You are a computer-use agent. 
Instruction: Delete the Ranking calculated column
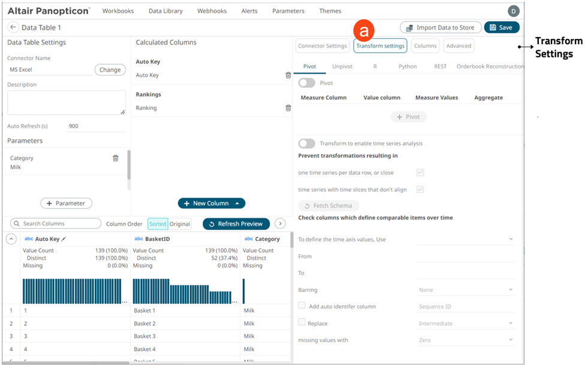(x=288, y=108)
